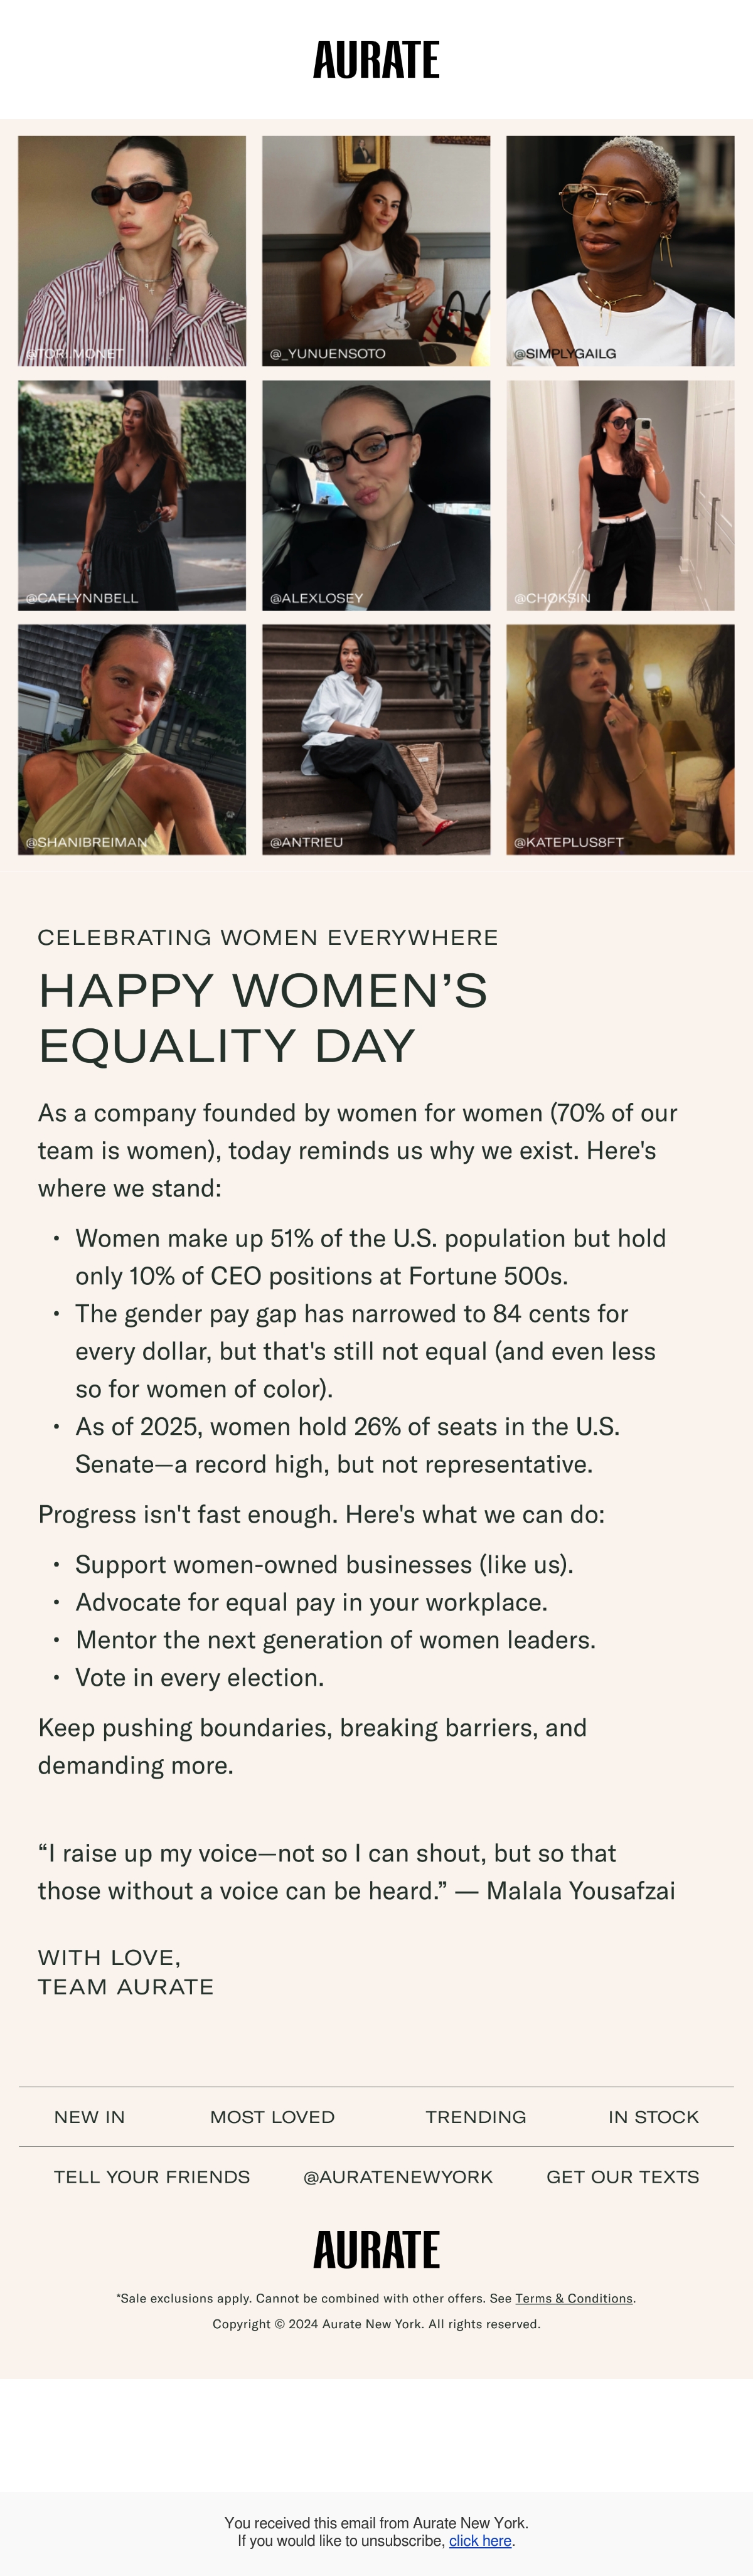Open the @CAELYNNBELL photo
The image size is (753, 2576).
click(x=132, y=495)
